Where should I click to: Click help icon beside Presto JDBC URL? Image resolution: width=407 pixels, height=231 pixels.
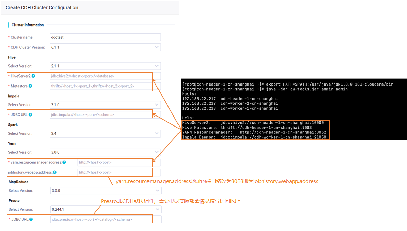point(31,219)
